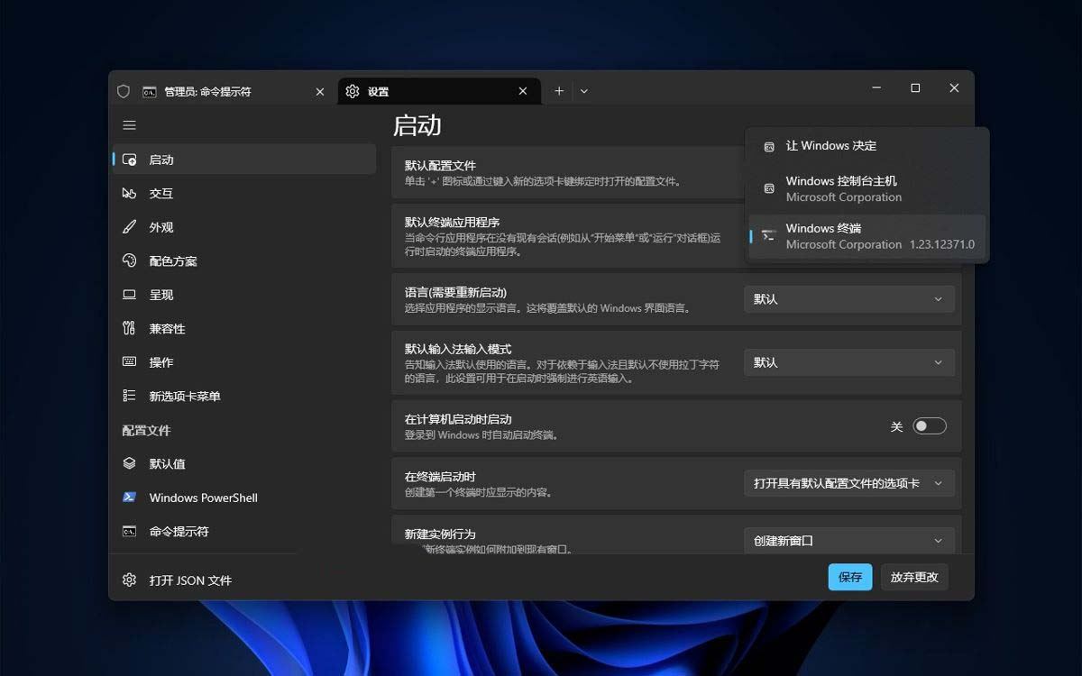Click the 交互 interaction icon in sidebar

[x=130, y=193]
